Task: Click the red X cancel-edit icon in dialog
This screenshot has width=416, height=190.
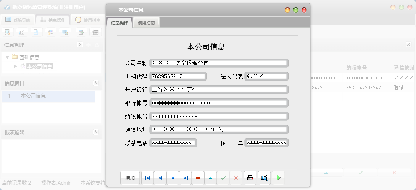Action: click(236, 178)
